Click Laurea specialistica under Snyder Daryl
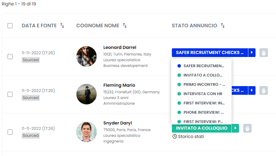 [x=122, y=136]
